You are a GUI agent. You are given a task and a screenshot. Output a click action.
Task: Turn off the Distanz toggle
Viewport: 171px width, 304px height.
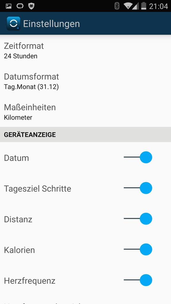(138, 219)
